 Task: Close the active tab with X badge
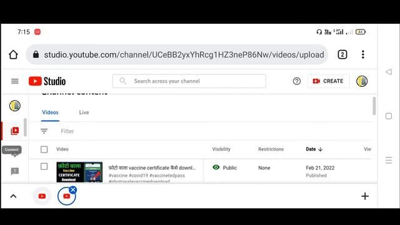click(x=73, y=189)
